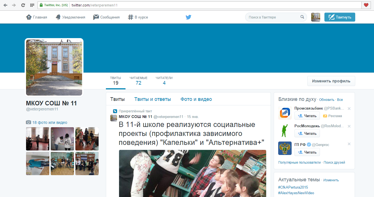
Task: Click Изменить next to Актуальные темы
Action: [331, 180]
